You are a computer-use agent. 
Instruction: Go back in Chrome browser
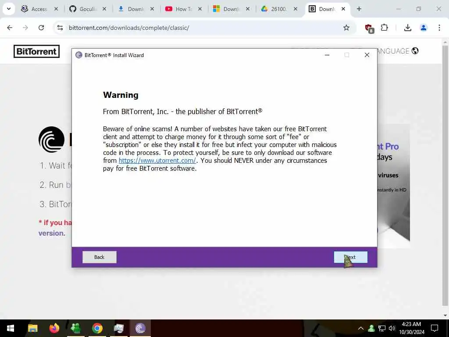click(10, 28)
